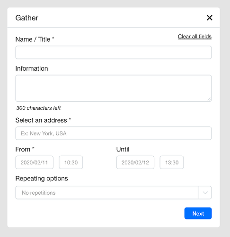This screenshot has width=230, height=237.
Task: Click the chevron arrow of Repeating options
Action: click(205, 193)
